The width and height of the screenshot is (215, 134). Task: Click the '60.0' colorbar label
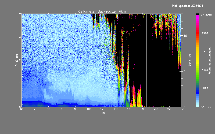tap(206, 88)
